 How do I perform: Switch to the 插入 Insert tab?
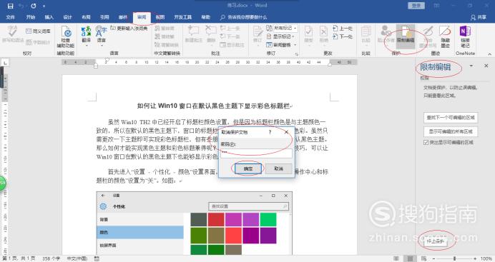pyautogui.click(x=49, y=17)
